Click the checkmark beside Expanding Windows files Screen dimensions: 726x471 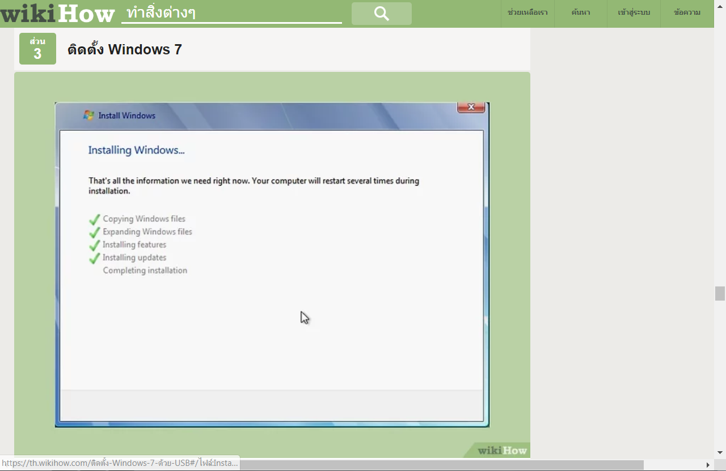coord(94,232)
